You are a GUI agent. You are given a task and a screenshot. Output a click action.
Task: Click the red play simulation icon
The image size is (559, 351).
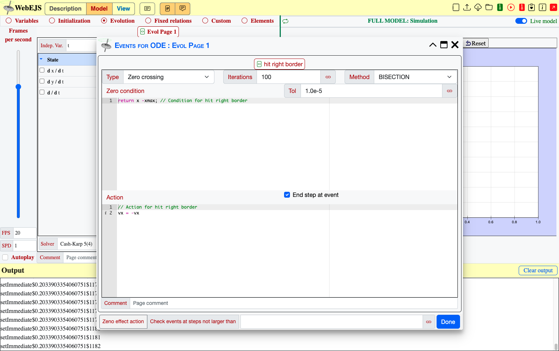(x=511, y=7)
